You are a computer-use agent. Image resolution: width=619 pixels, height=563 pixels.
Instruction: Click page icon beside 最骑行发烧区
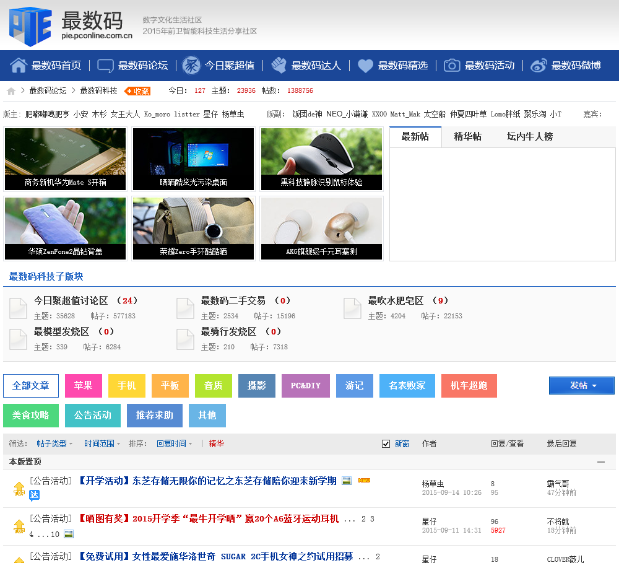[x=185, y=339]
